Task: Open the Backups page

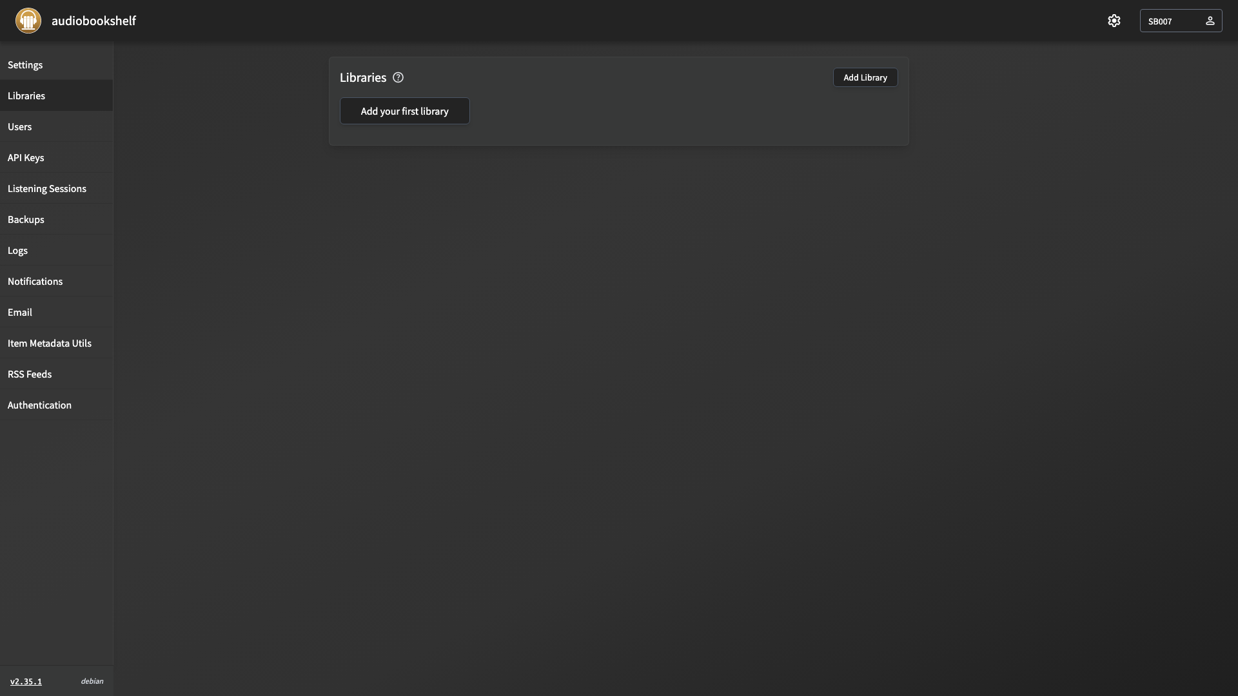Action: click(x=57, y=219)
